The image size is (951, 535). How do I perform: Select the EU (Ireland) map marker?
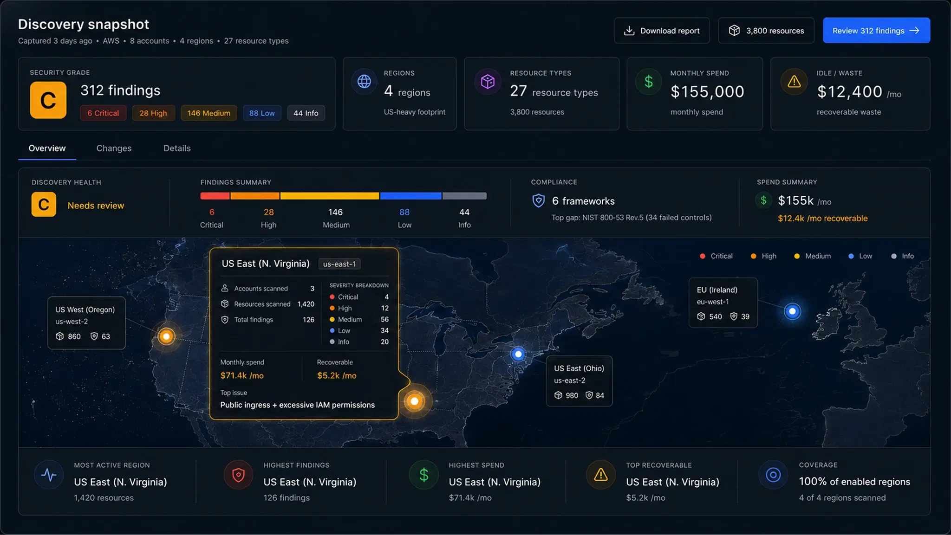click(x=793, y=311)
